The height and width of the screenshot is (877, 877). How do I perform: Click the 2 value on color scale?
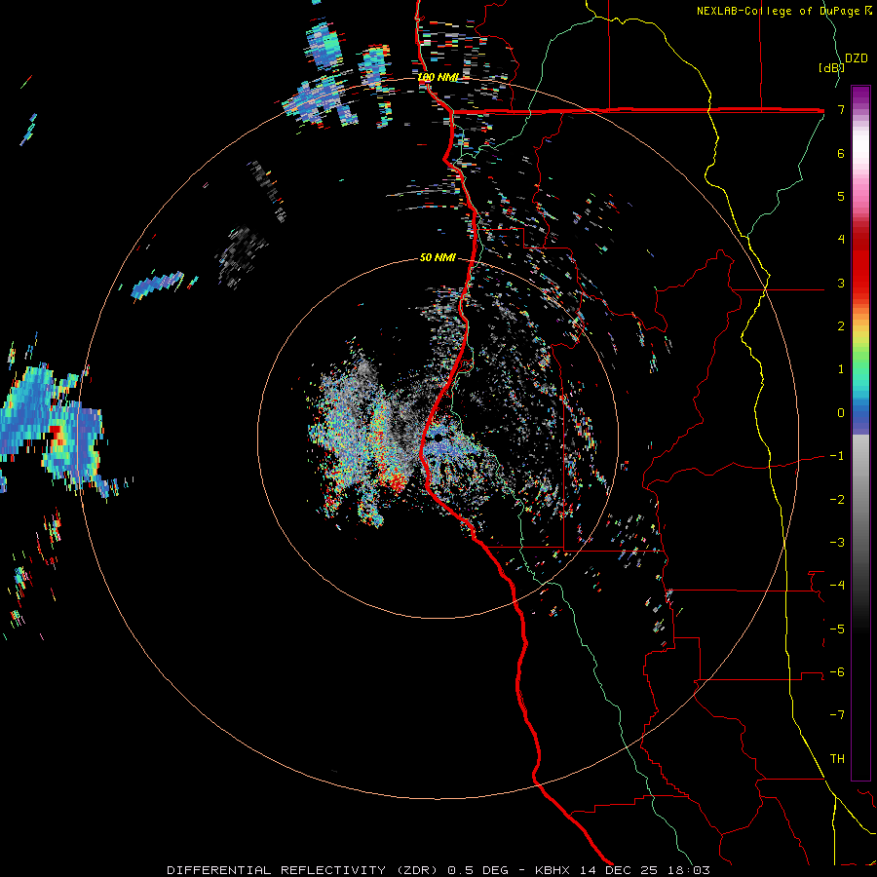pos(841,325)
